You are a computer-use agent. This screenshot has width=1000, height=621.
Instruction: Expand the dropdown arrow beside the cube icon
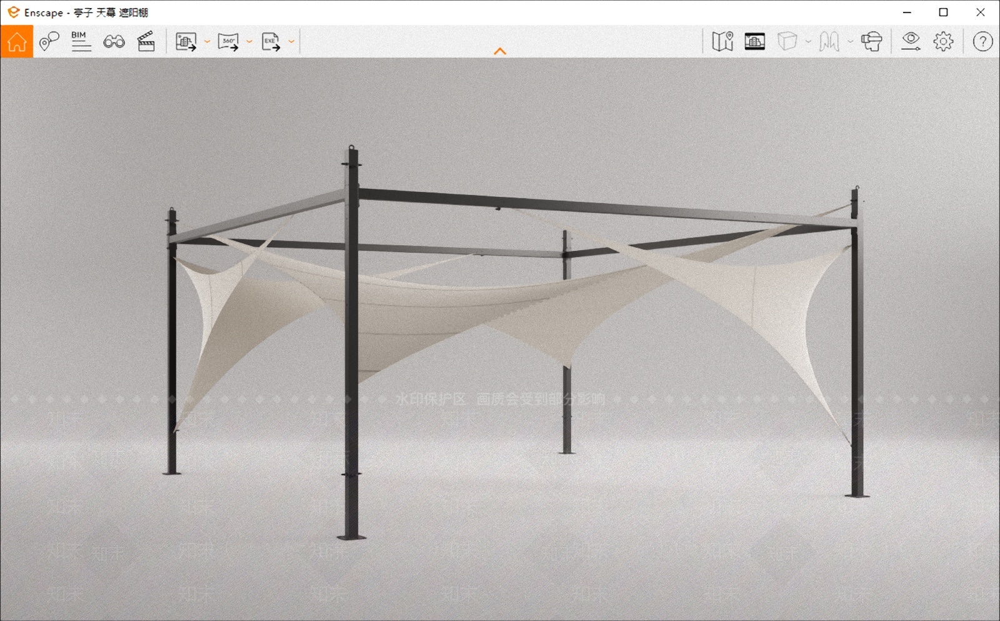pyautogui.click(x=808, y=42)
